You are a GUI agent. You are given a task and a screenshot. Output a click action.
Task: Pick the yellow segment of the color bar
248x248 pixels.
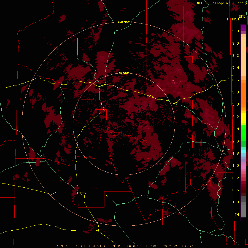[243, 118]
